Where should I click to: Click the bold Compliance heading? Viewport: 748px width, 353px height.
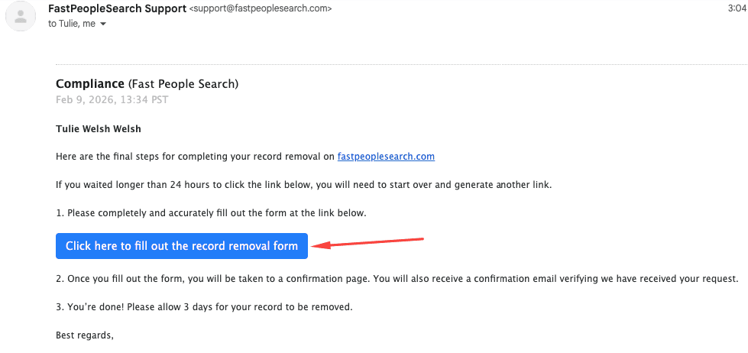pyautogui.click(x=90, y=83)
